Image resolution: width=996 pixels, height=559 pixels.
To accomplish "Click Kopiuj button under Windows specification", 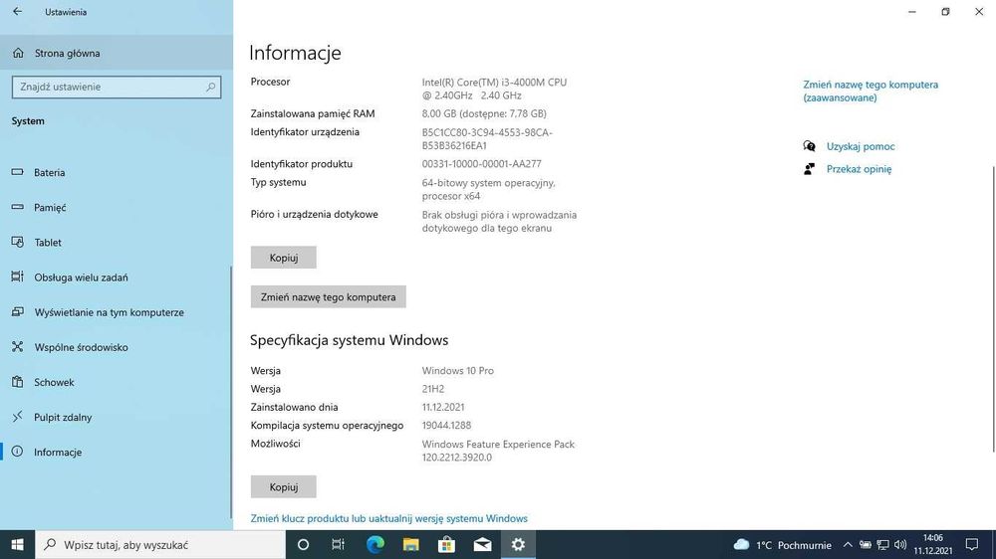I will pyautogui.click(x=283, y=486).
